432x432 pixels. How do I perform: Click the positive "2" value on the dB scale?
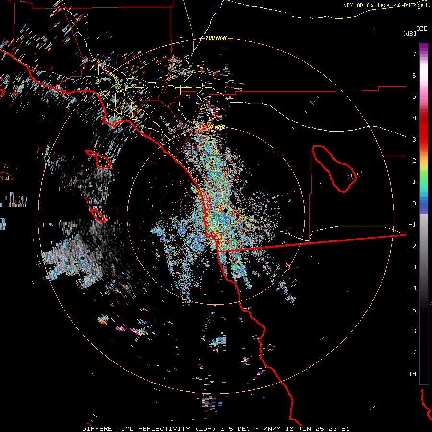[x=414, y=161]
